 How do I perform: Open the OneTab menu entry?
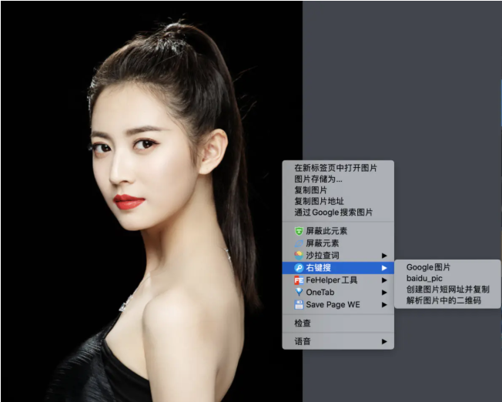pos(338,292)
